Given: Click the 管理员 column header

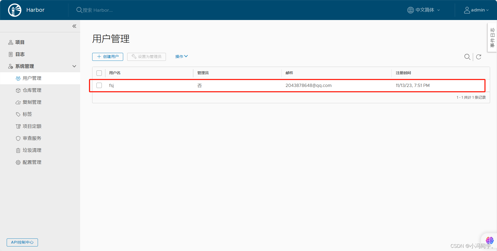Looking at the screenshot, I should (x=203, y=73).
